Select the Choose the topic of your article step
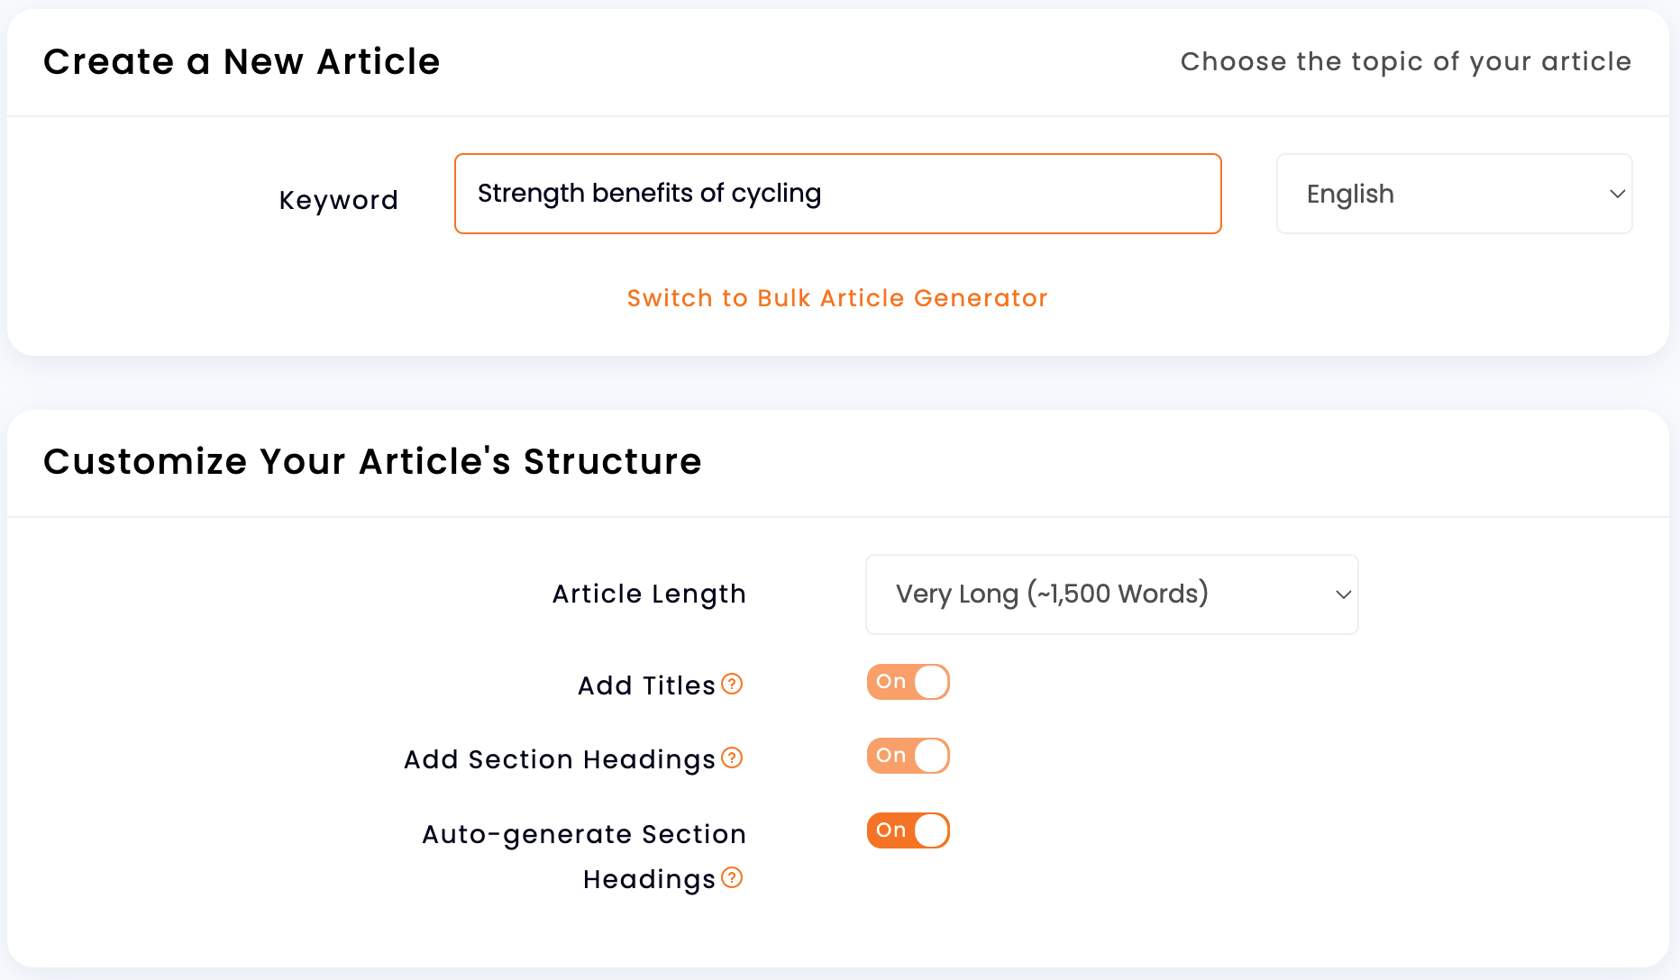 tap(1405, 61)
